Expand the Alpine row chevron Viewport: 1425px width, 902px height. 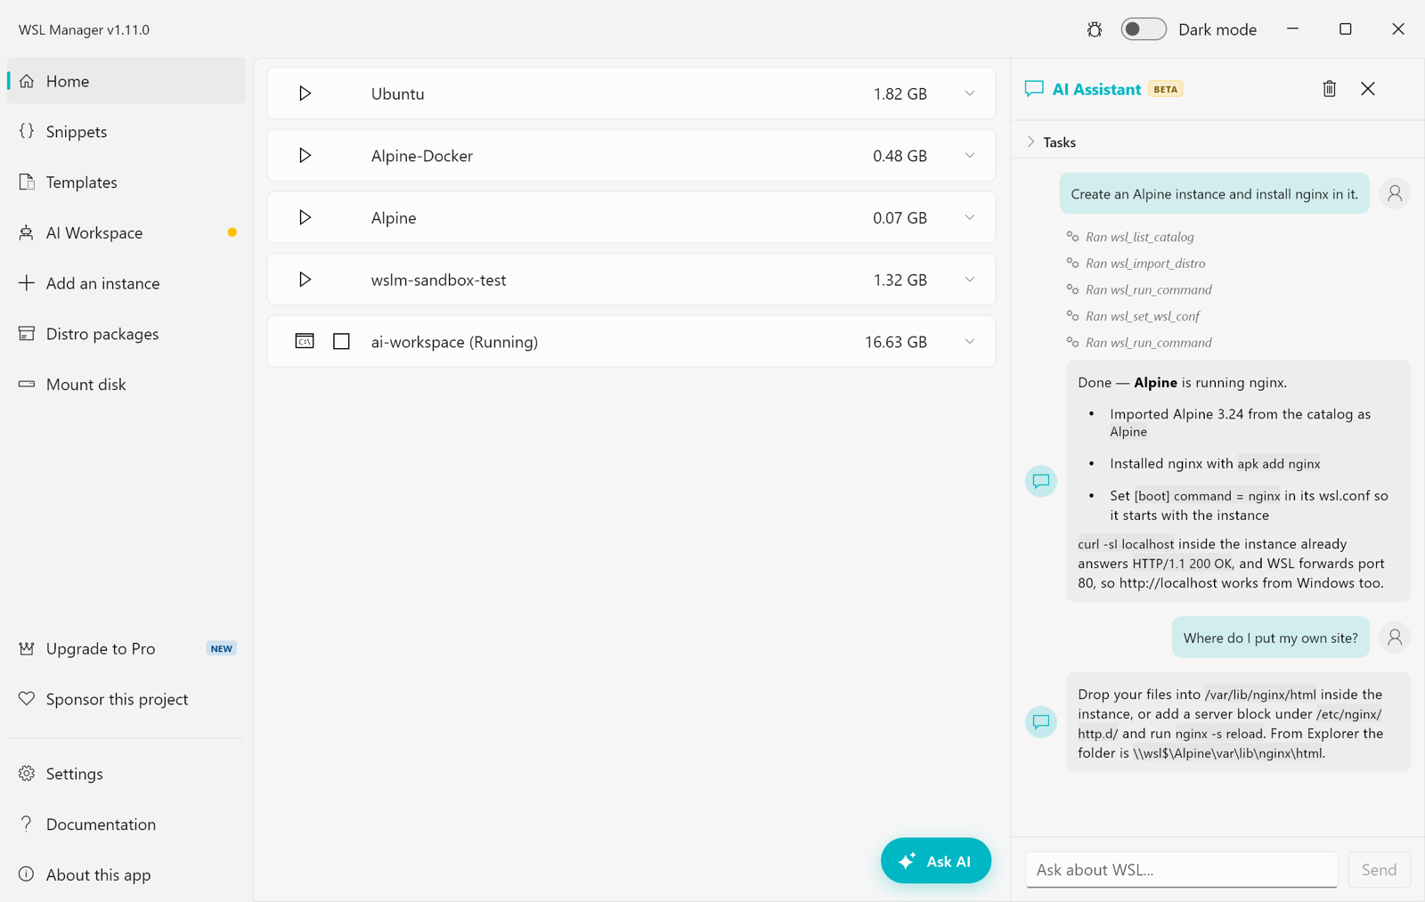969,217
